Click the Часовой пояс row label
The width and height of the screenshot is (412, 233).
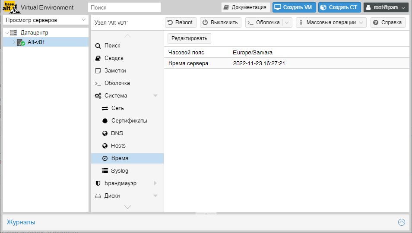tap(186, 53)
